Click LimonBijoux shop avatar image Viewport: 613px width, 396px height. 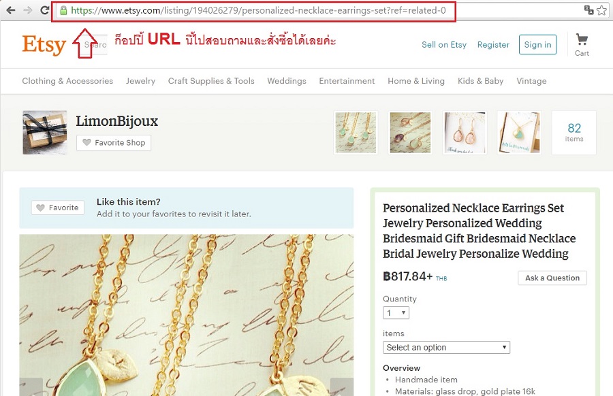pyautogui.click(x=44, y=133)
